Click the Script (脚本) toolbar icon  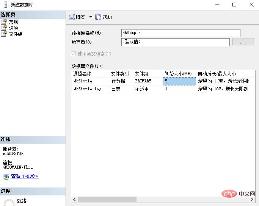coord(72,17)
